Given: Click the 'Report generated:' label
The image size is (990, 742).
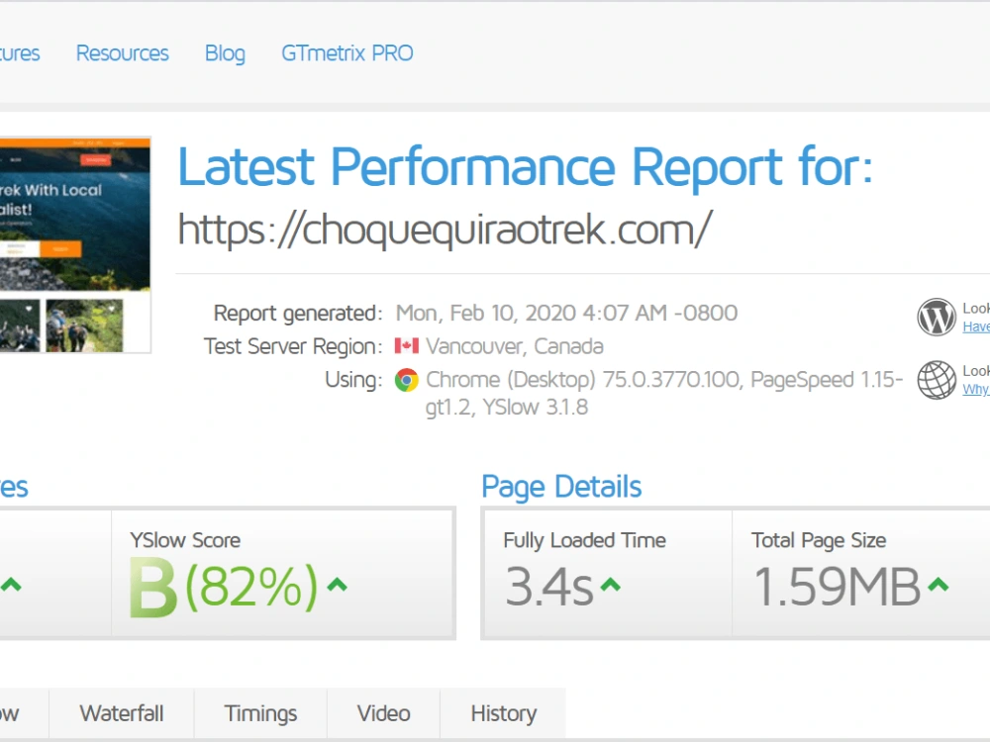Looking at the screenshot, I should coord(298,313).
